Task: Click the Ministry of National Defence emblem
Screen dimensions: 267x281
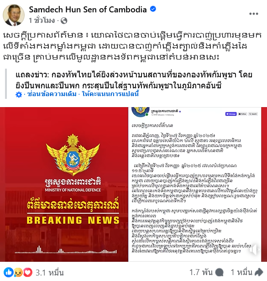Action: point(73,155)
